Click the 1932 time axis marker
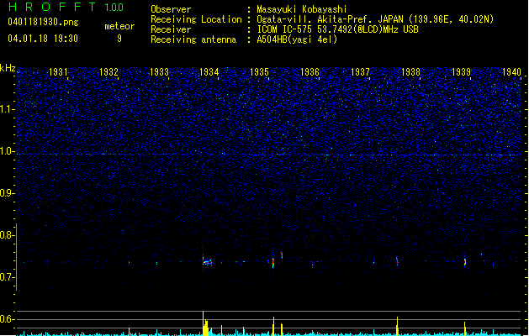Screen dimensions: 529x336 108,71
